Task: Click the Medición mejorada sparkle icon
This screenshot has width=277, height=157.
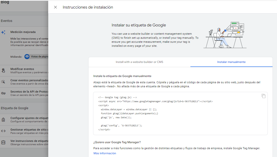Action: coord(3,32)
